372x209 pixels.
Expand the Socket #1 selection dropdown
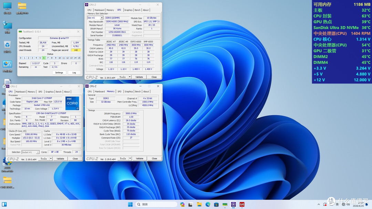coord(38,152)
